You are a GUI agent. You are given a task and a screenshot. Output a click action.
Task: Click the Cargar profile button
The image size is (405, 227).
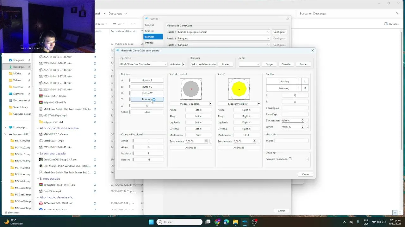[x=269, y=64]
